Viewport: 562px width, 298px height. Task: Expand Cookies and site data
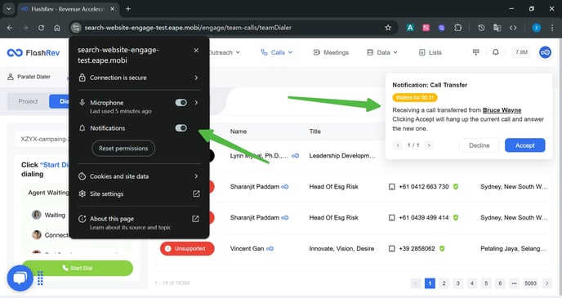click(x=139, y=176)
